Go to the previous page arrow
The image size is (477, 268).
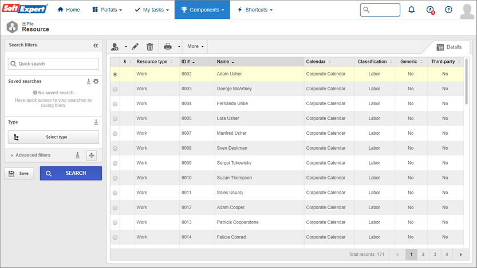397,255
